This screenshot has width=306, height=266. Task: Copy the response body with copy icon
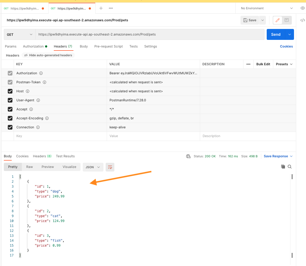[283, 167]
